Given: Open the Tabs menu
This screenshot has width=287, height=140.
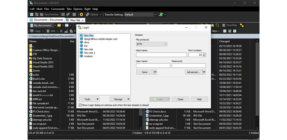Looking at the screenshot, I should pyautogui.click(x=69, y=9).
